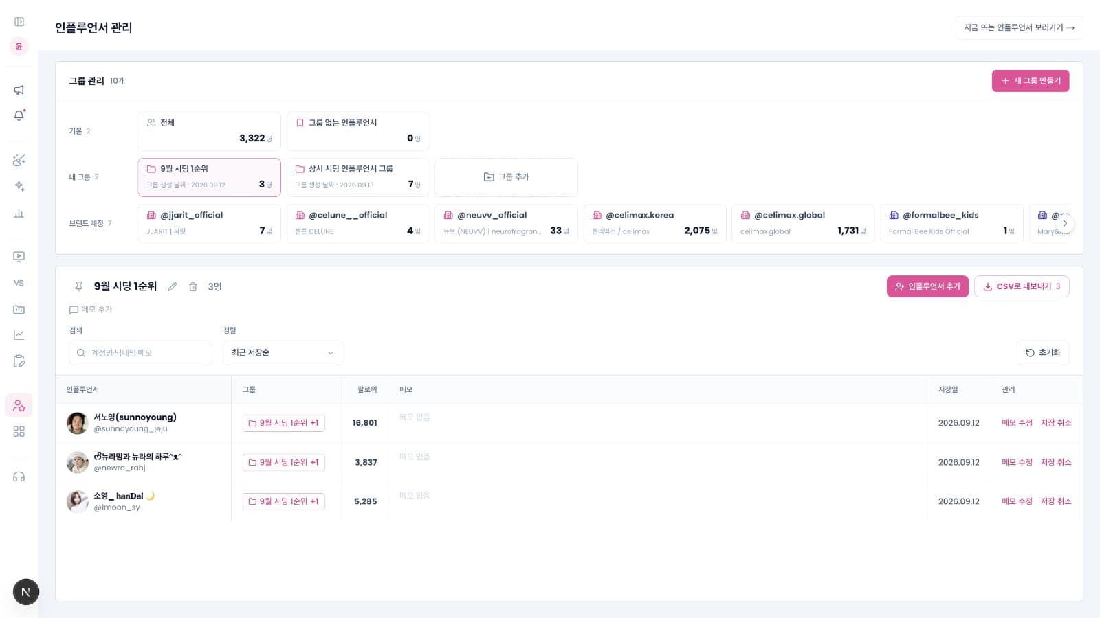Select the @jjarit_official brand card
The height and width of the screenshot is (618, 1100).
209,223
